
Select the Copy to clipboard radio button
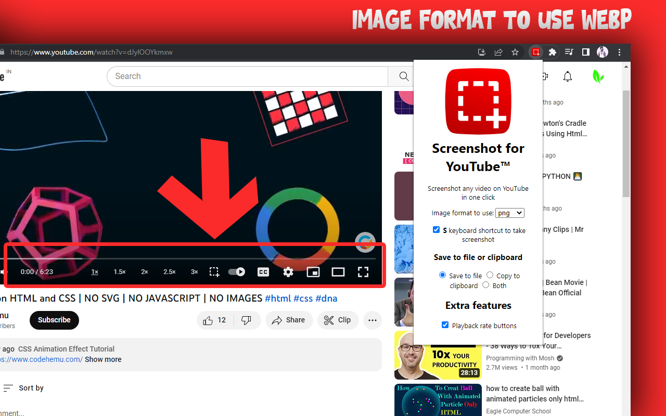pos(489,275)
